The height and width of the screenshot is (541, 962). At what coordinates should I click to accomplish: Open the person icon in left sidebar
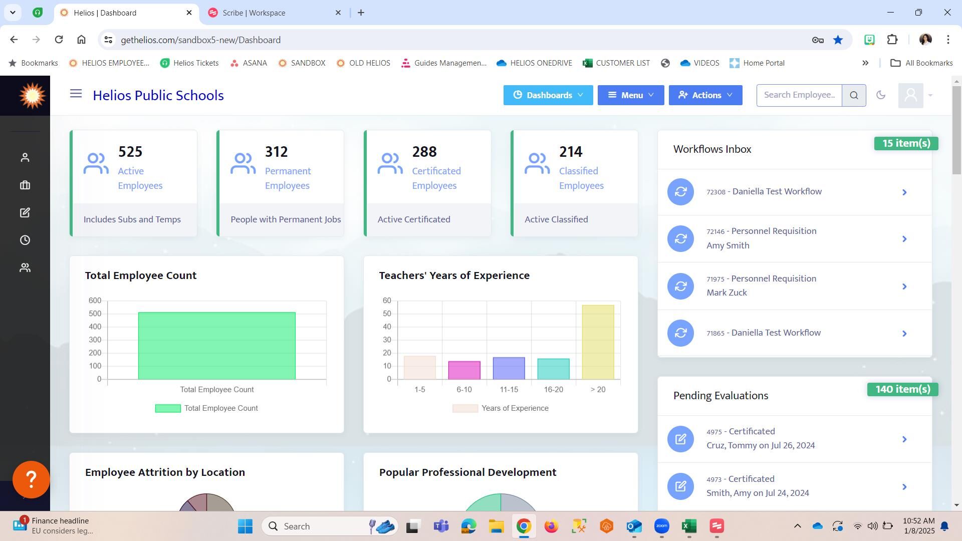pos(25,158)
